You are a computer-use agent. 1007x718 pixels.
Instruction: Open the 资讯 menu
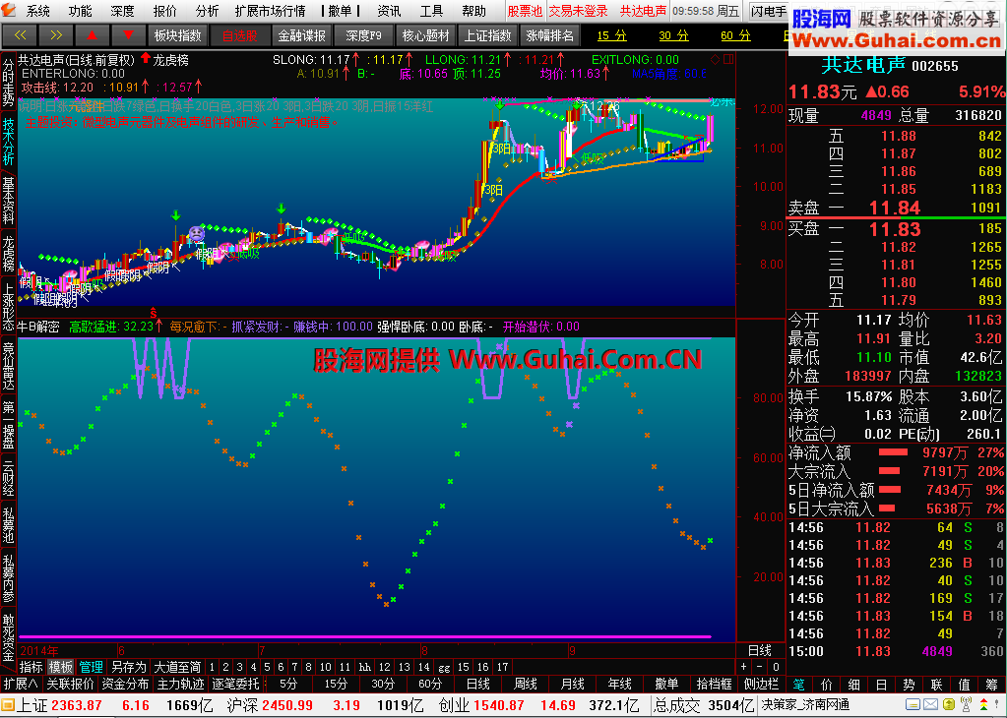(x=389, y=11)
